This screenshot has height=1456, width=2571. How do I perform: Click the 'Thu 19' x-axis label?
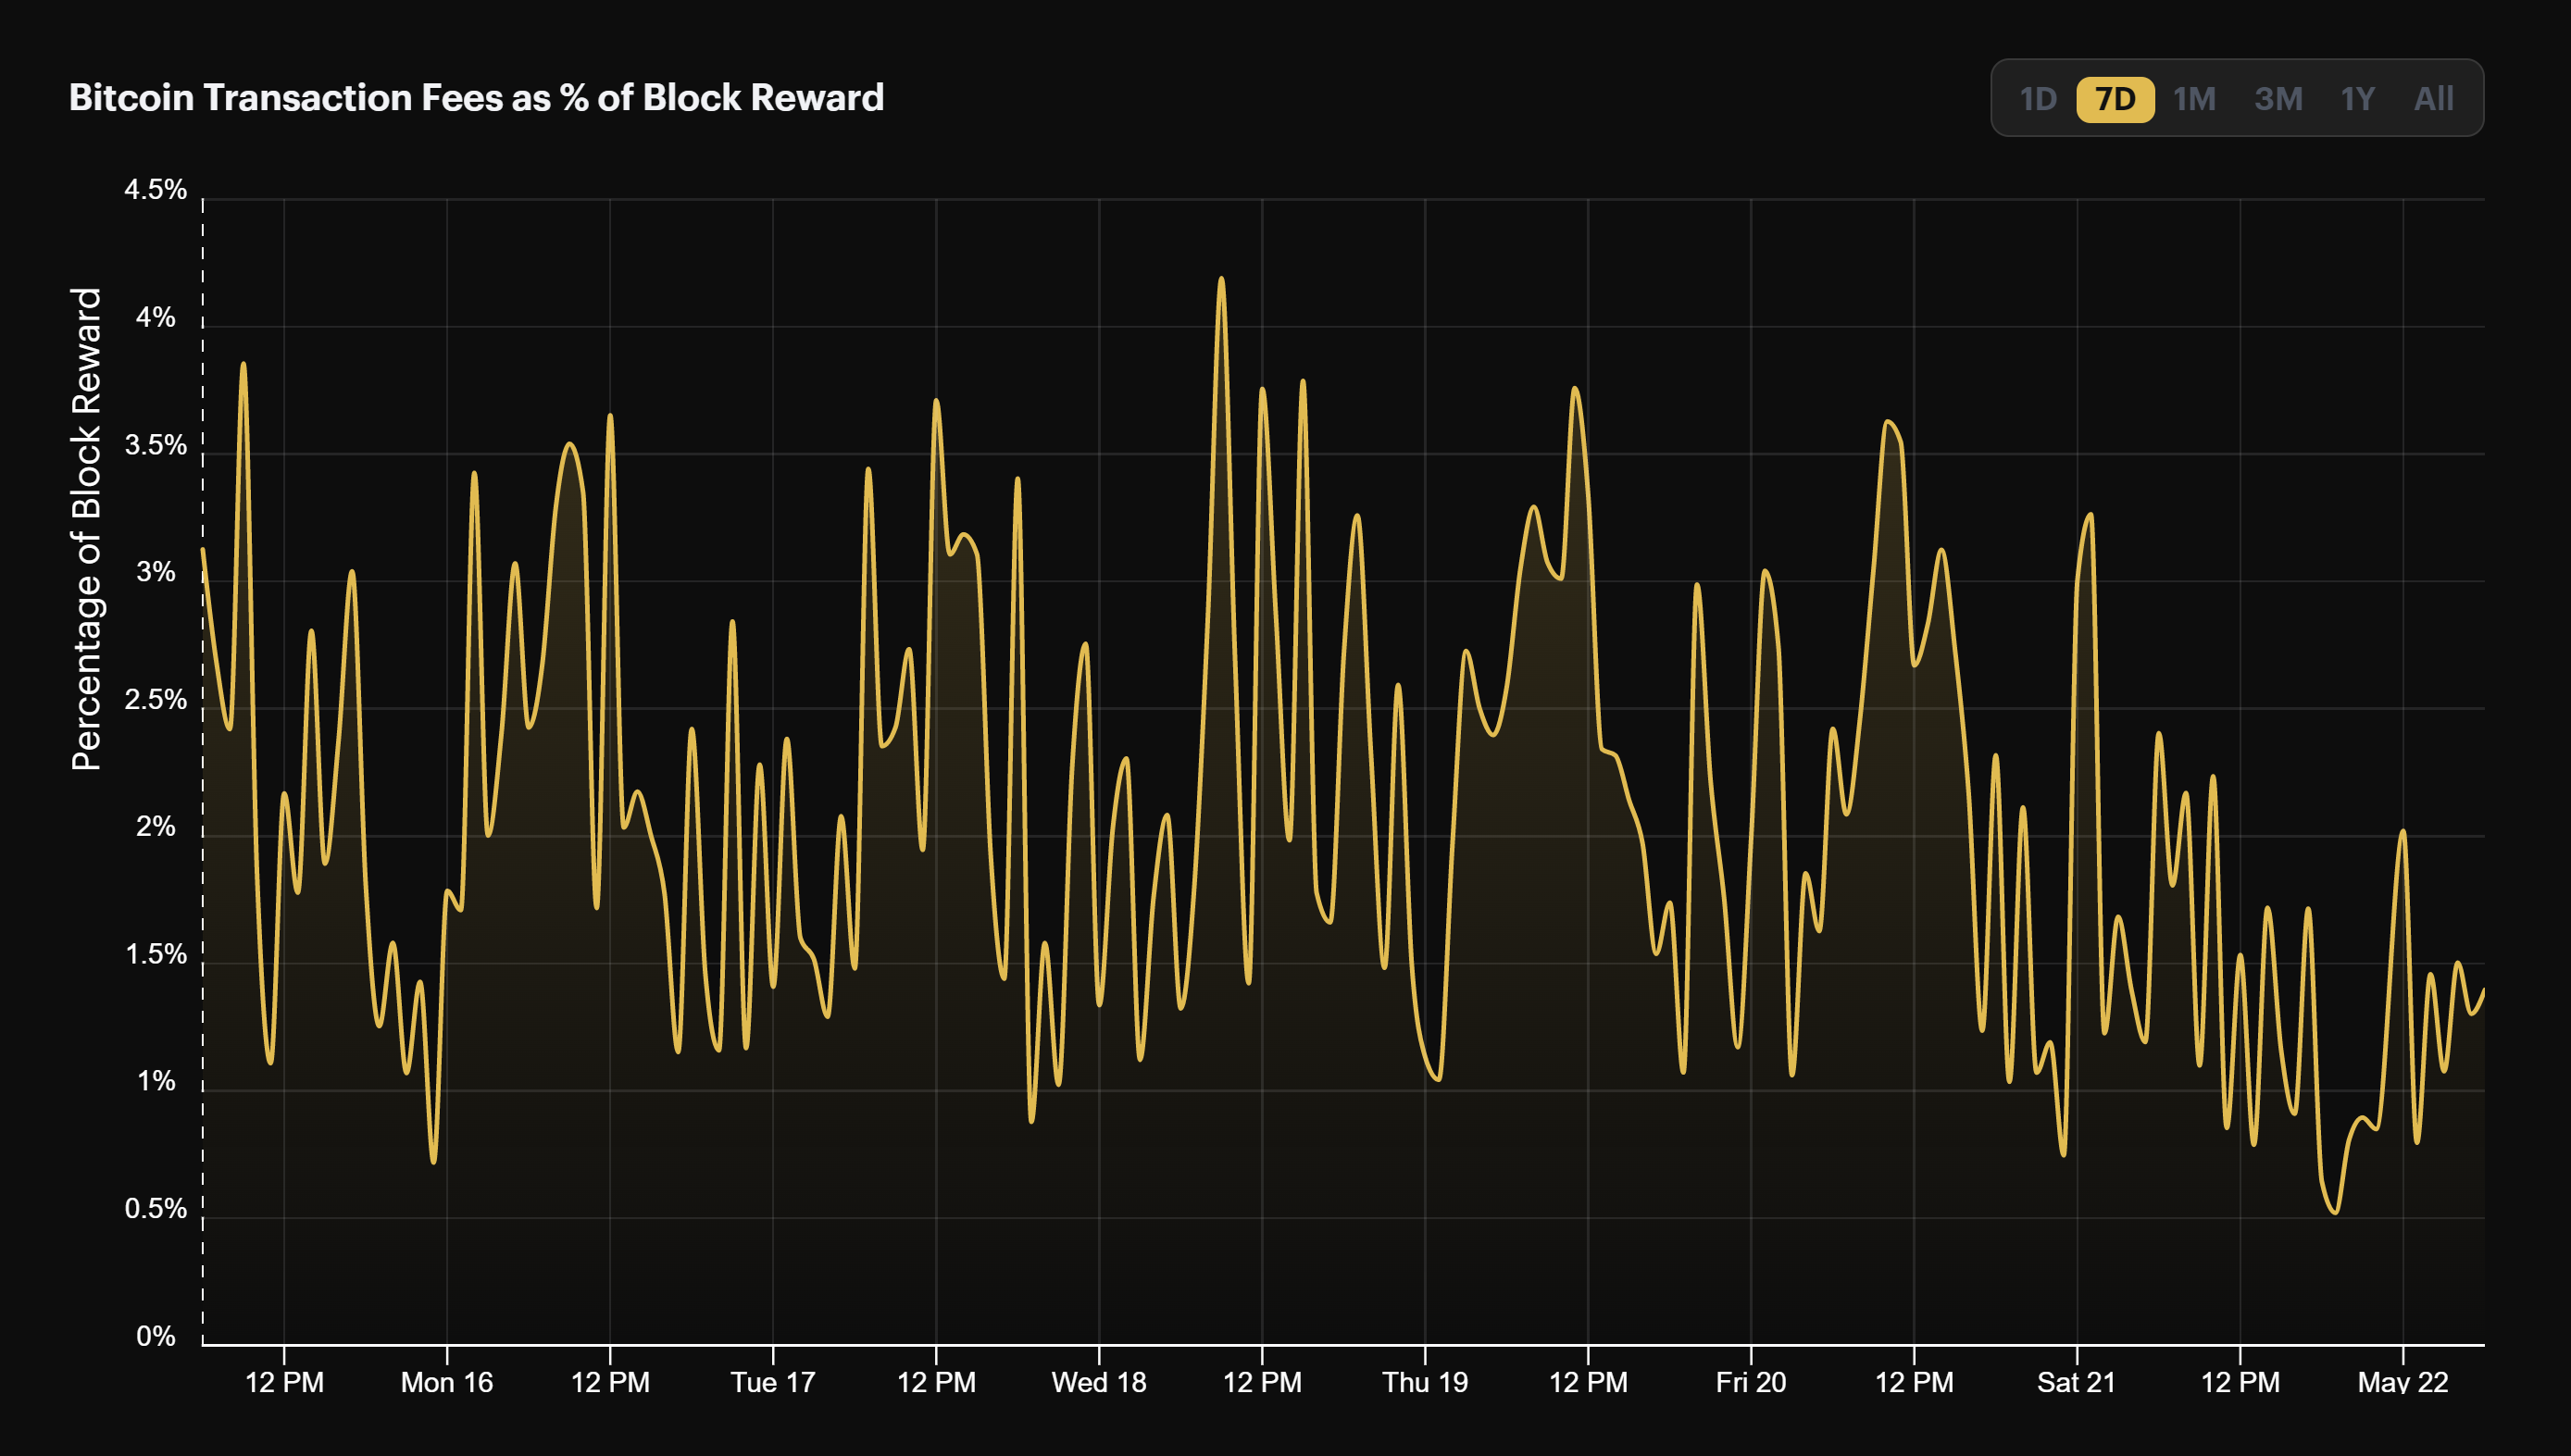1425,1382
